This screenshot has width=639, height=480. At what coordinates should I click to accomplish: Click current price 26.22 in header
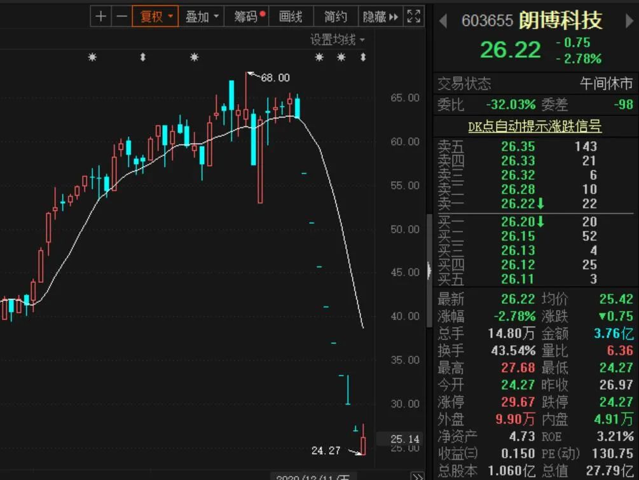pyautogui.click(x=510, y=50)
